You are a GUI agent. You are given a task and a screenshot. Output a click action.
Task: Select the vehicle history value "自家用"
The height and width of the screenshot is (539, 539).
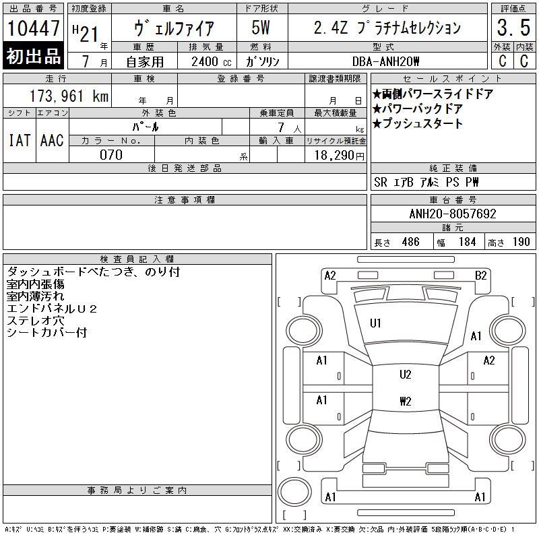(x=145, y=62)
